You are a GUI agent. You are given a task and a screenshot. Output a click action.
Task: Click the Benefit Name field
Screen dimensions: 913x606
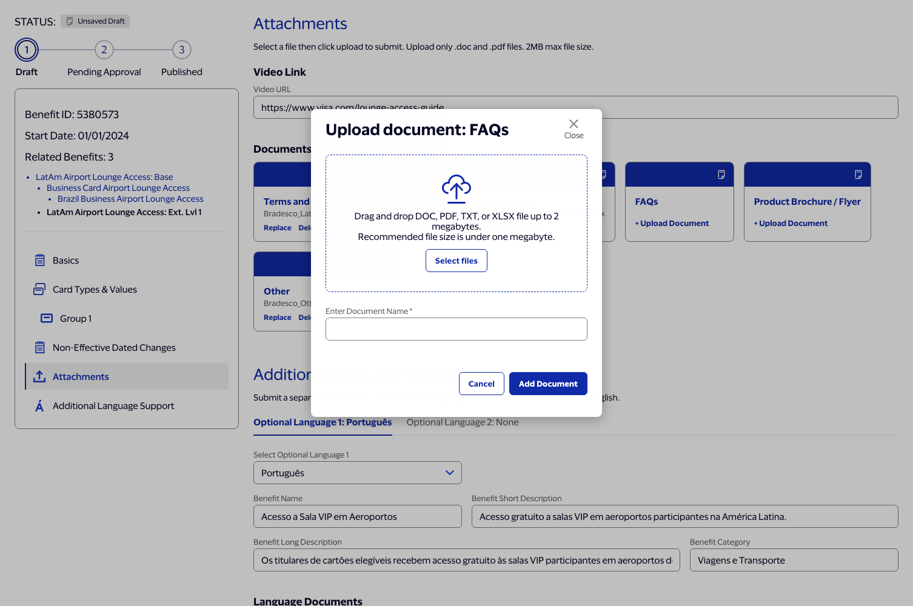point(358,516)
